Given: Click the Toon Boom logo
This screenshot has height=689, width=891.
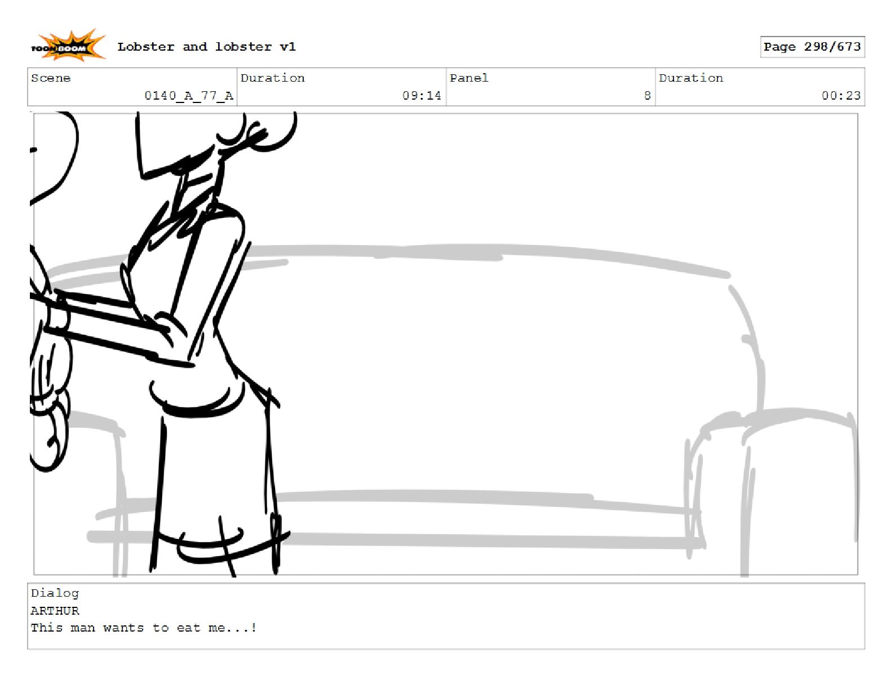Looking at the screenshot, I should 68,46.
